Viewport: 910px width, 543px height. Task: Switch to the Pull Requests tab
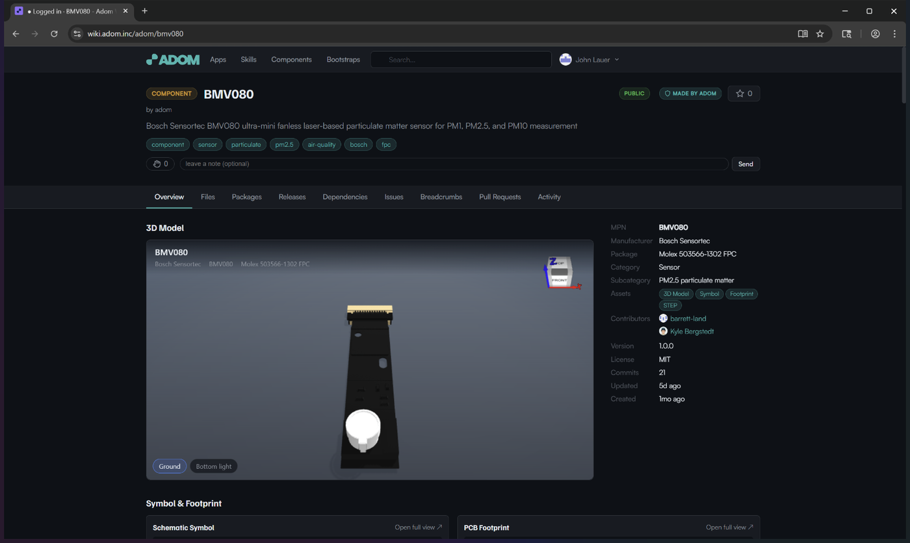click(x=500, y=197)
